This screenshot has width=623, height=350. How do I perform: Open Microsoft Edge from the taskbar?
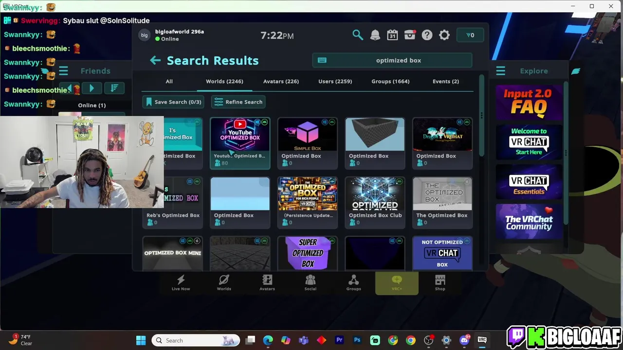pos(268,340)
